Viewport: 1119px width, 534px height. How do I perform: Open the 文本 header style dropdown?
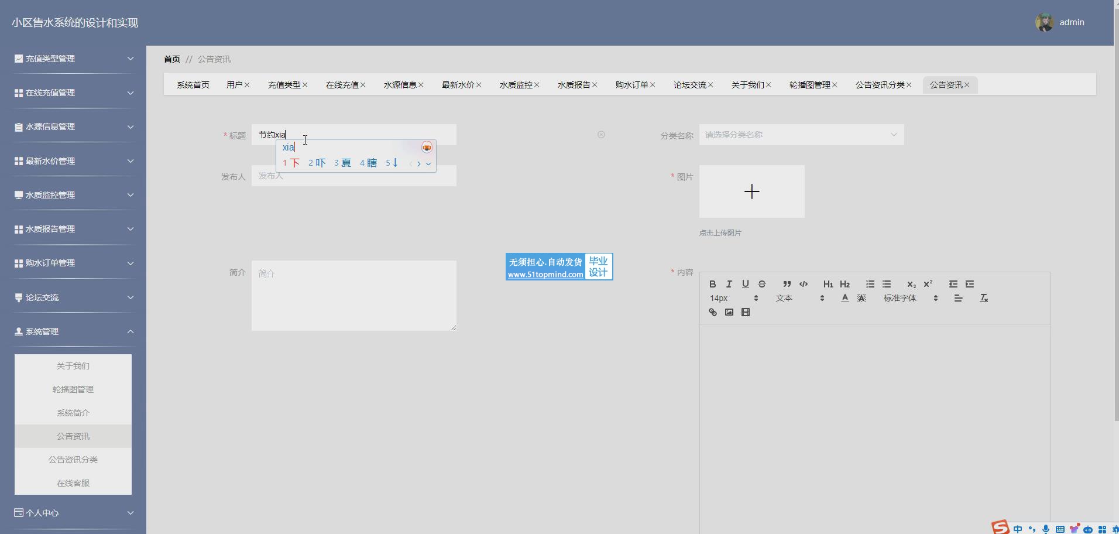point(799,298)
